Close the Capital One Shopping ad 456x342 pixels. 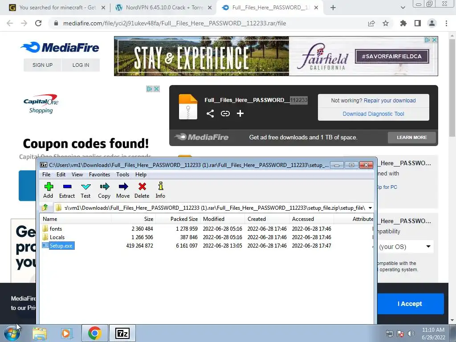[156, 89]
